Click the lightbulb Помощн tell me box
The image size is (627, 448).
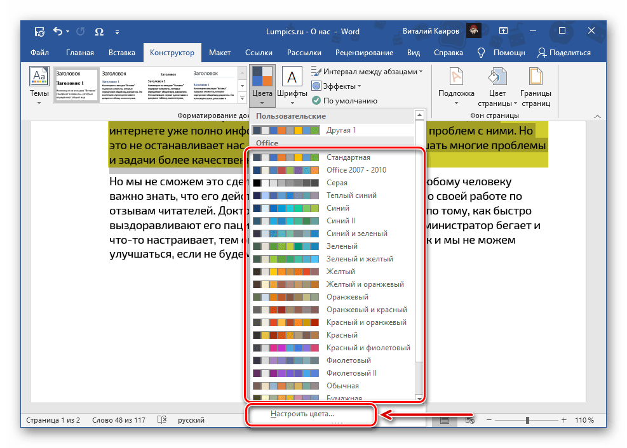[501, 53]
